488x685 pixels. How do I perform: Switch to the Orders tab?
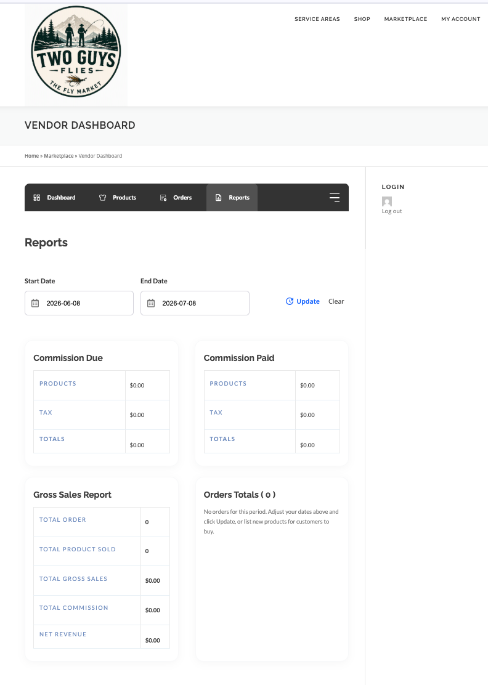(x=176, y=198)
